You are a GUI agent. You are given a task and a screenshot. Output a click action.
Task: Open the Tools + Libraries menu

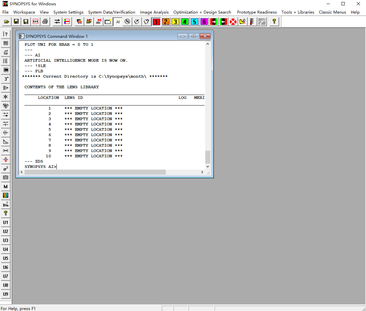pos(298,12)
